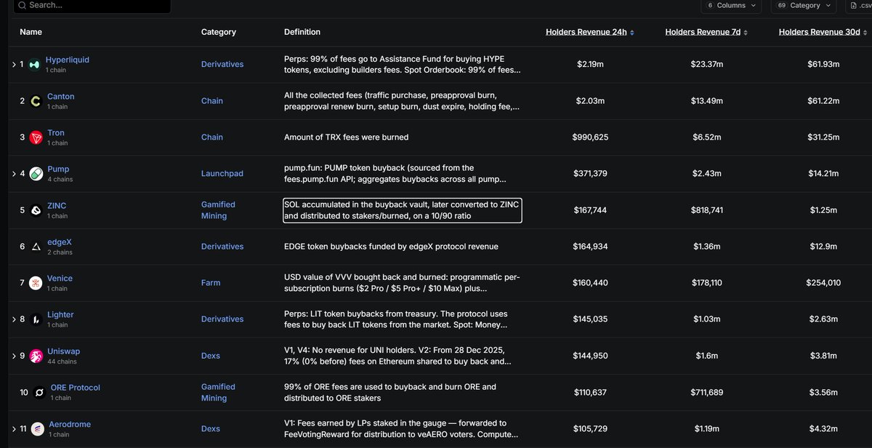Click edgeX 30d value $12.9m
The height and width of the screenshot is (448, 872).
823,247
